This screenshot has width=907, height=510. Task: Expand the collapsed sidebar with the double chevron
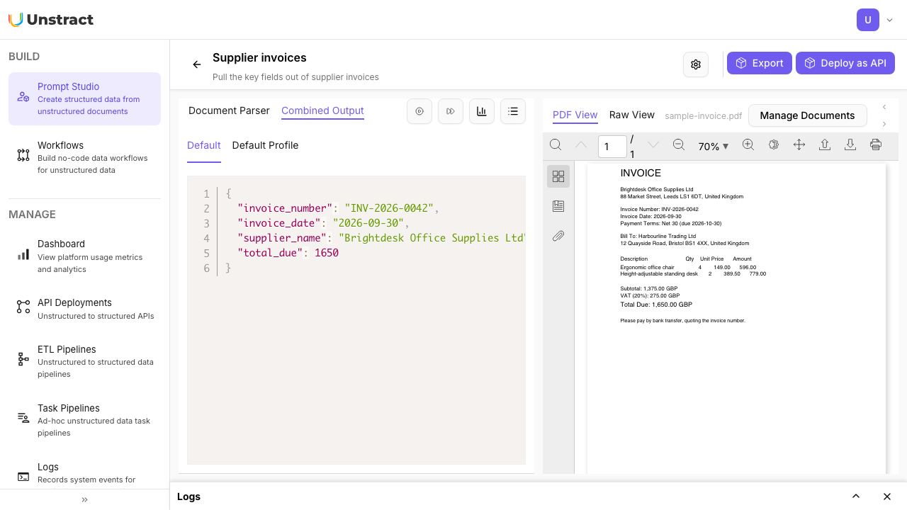pos(84,499)
